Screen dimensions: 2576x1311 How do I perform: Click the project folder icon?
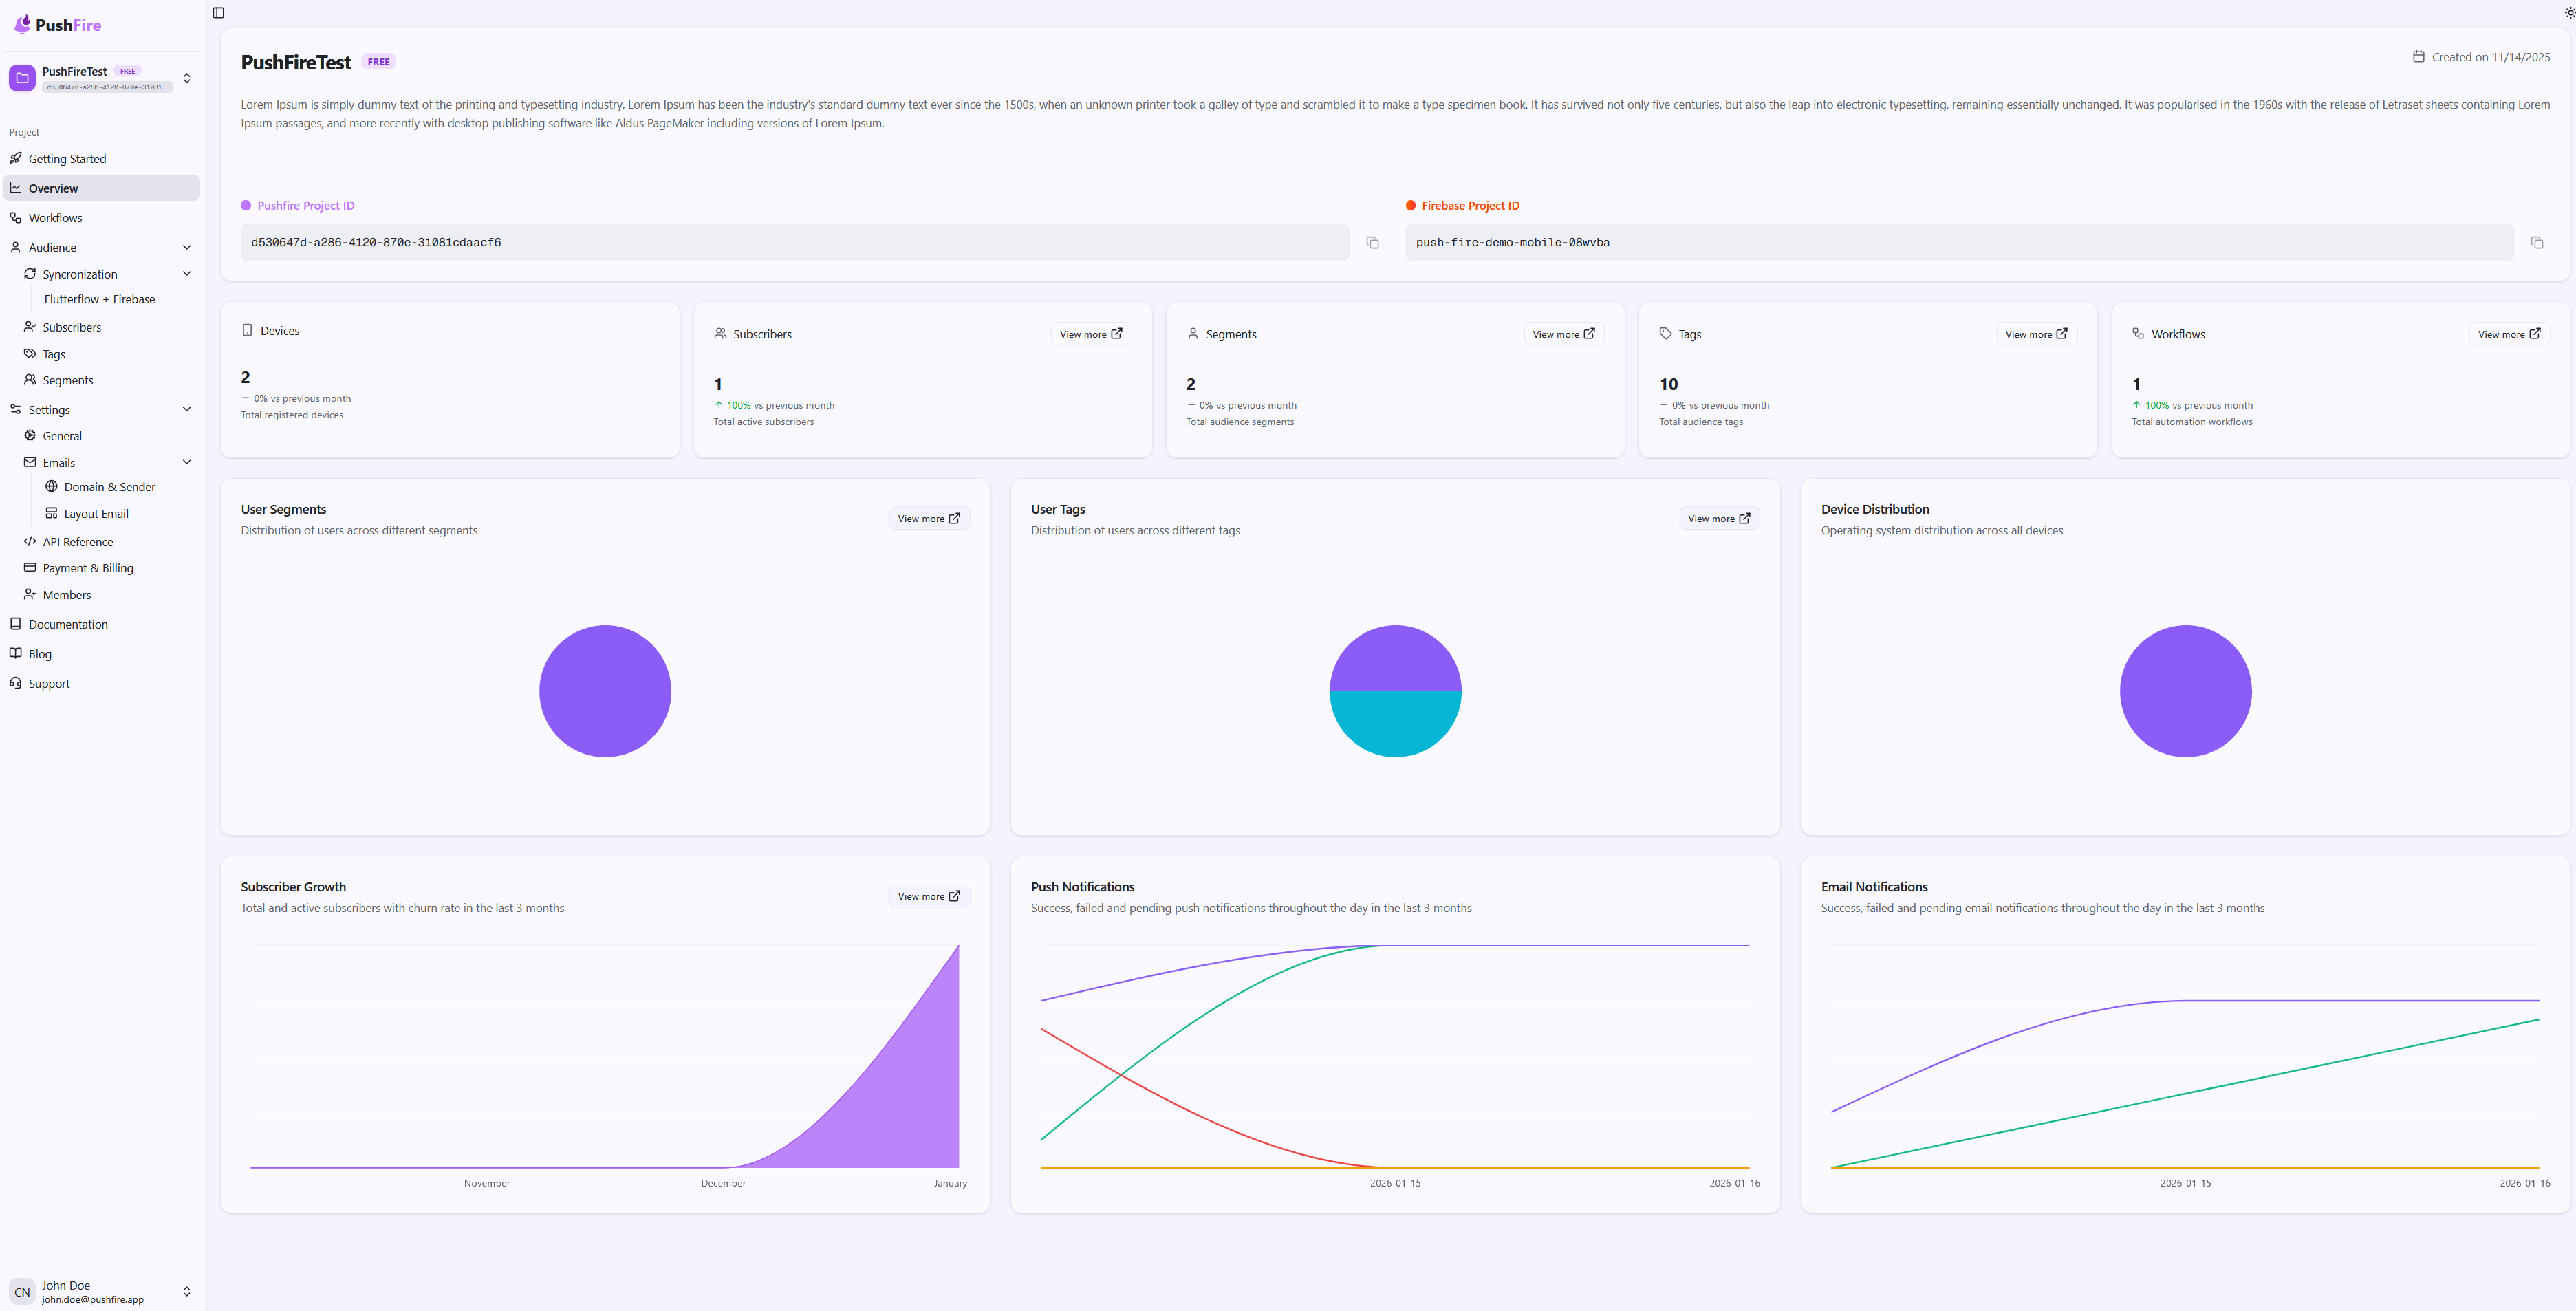coord(22,78)
